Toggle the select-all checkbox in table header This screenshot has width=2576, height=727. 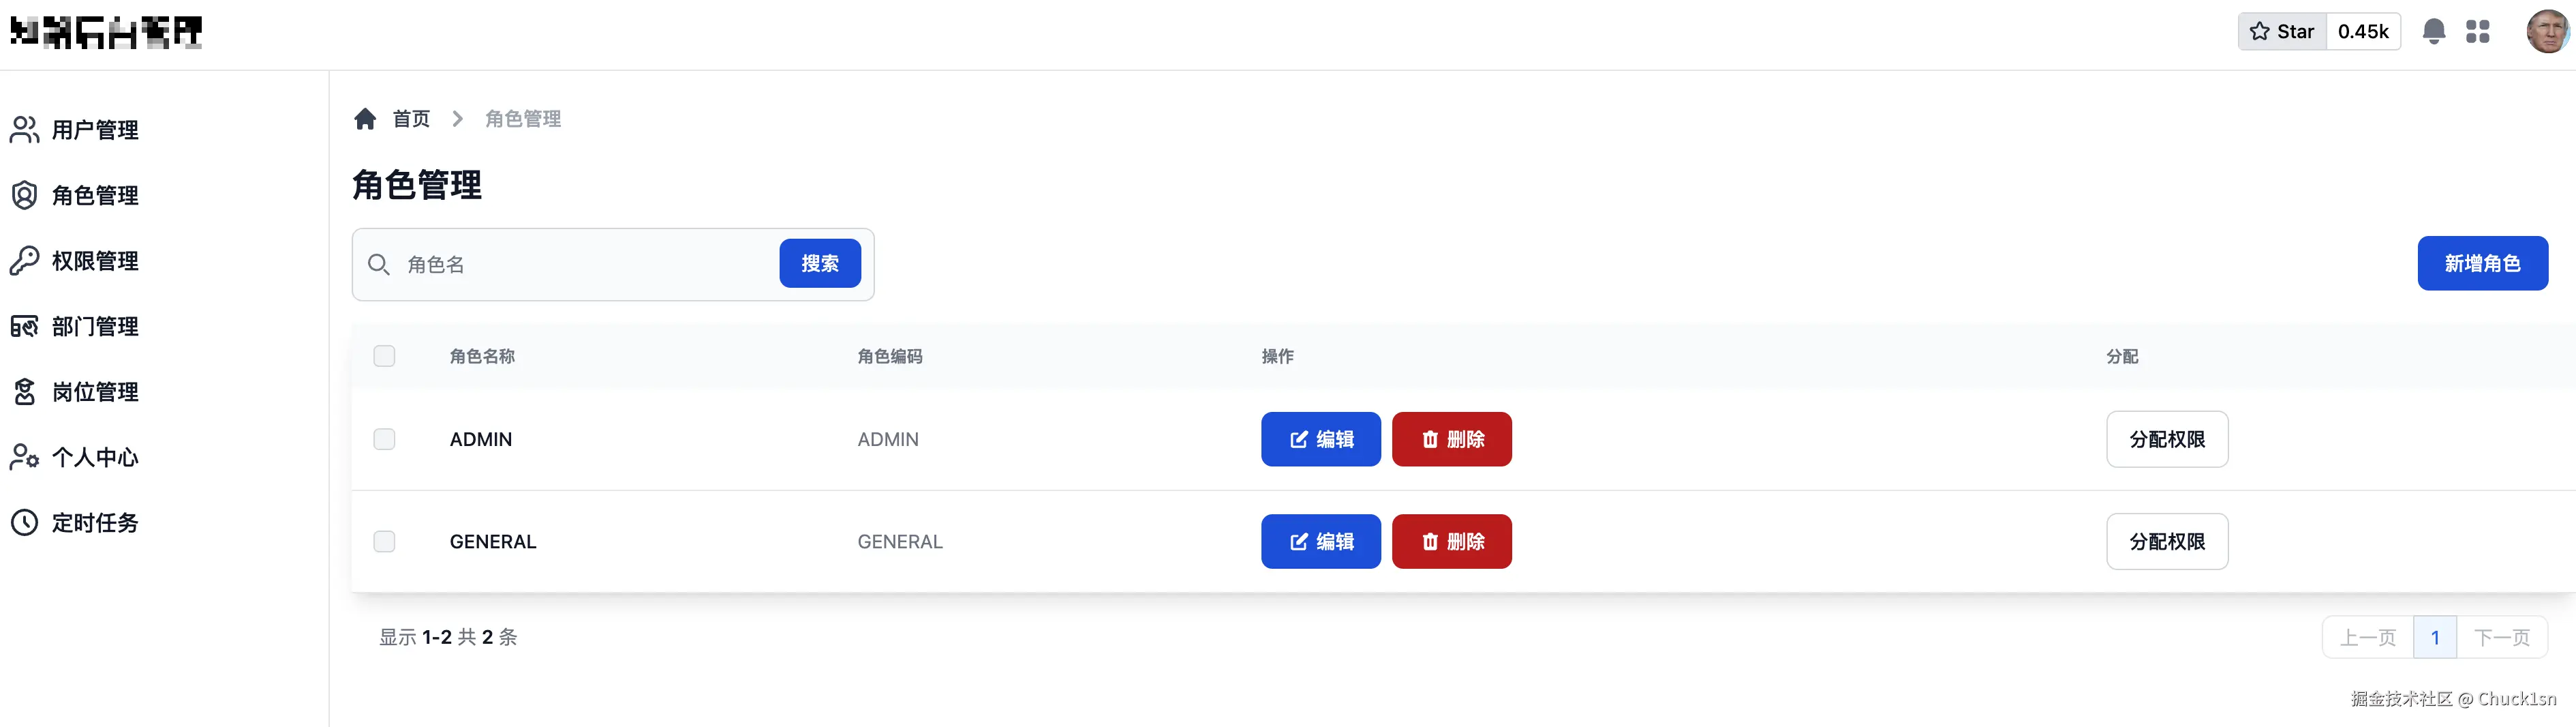(384, 357)
